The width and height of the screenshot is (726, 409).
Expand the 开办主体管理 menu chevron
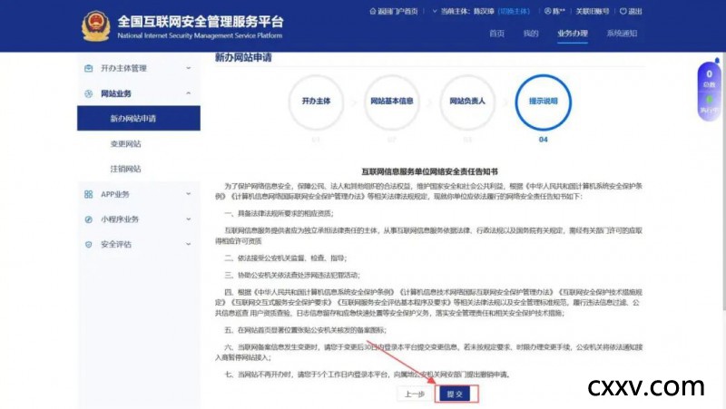tap(188, 68)
